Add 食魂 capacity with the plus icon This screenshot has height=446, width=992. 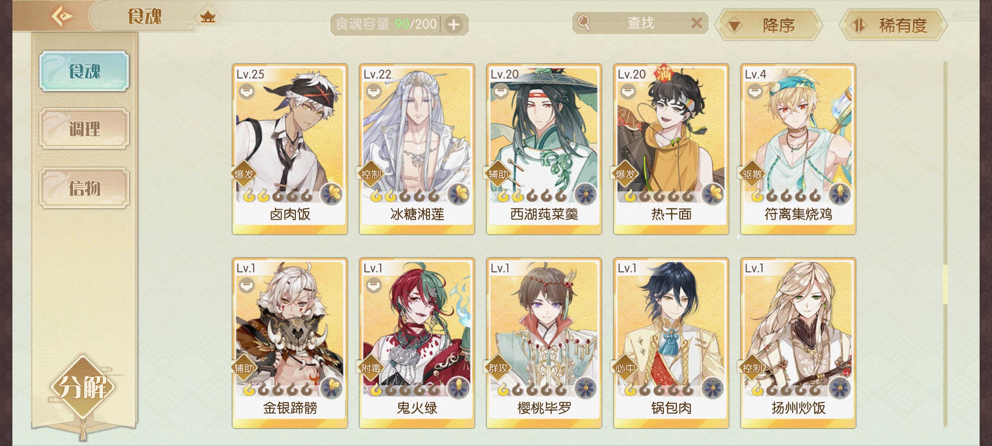(454, 25)
